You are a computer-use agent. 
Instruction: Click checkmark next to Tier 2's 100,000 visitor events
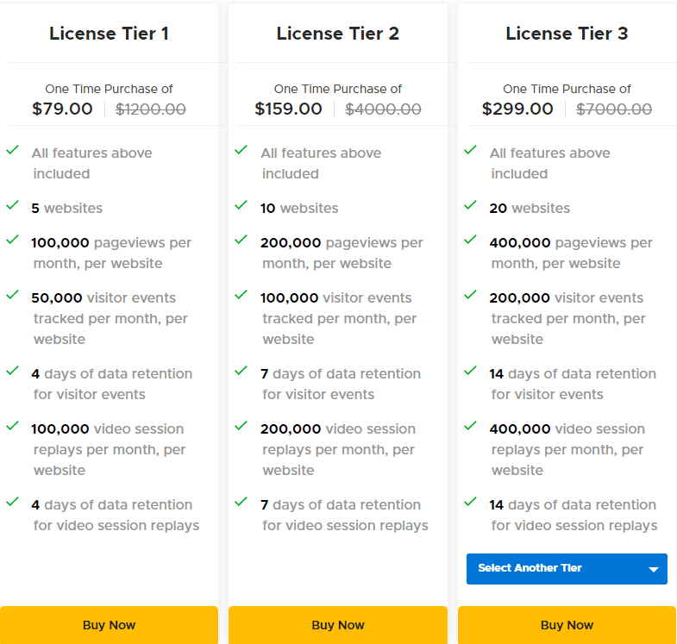(241, 295)
